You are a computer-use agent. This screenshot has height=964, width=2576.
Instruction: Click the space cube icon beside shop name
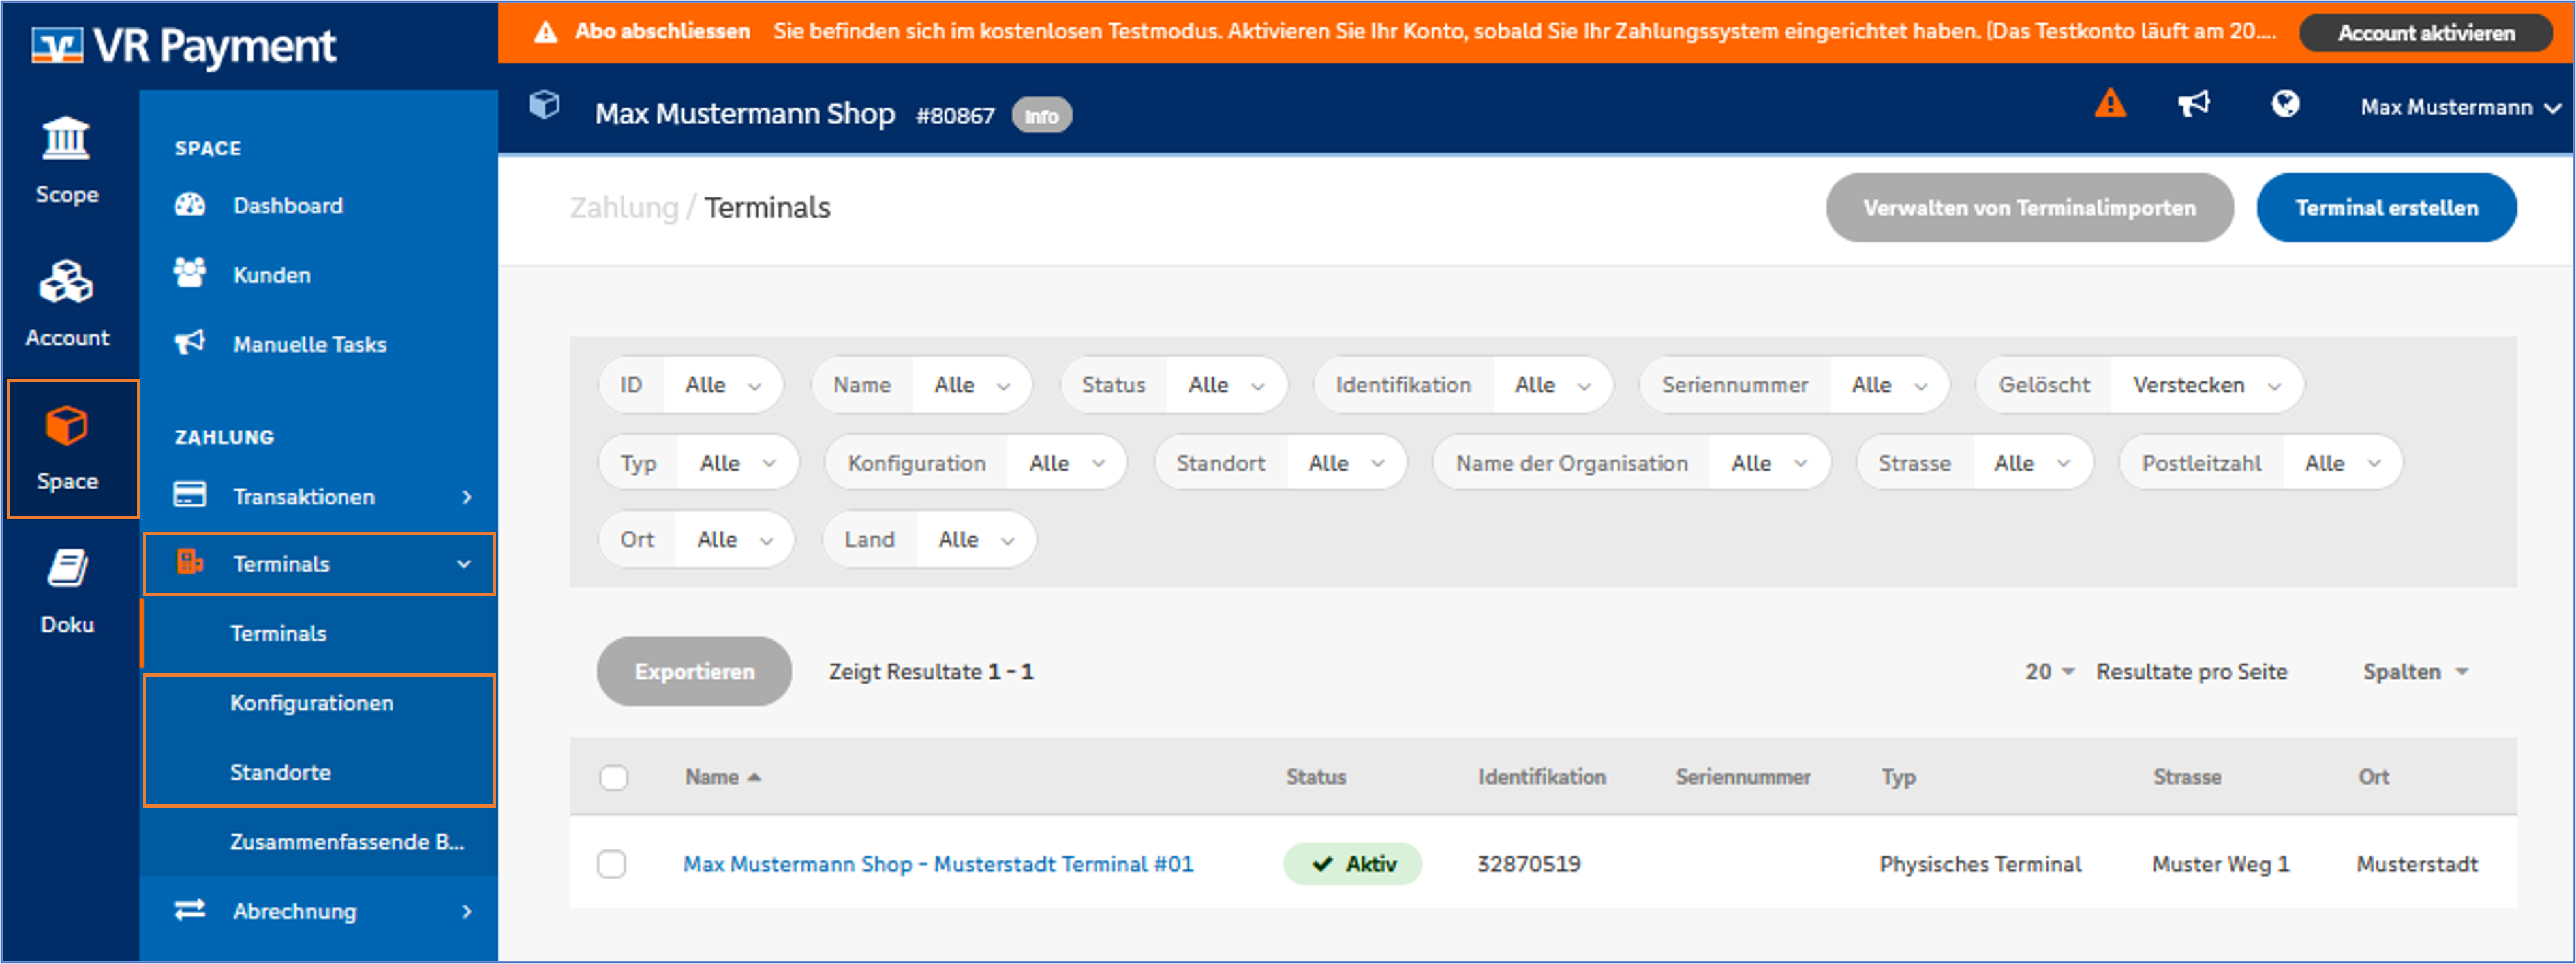tap(545, 105)
